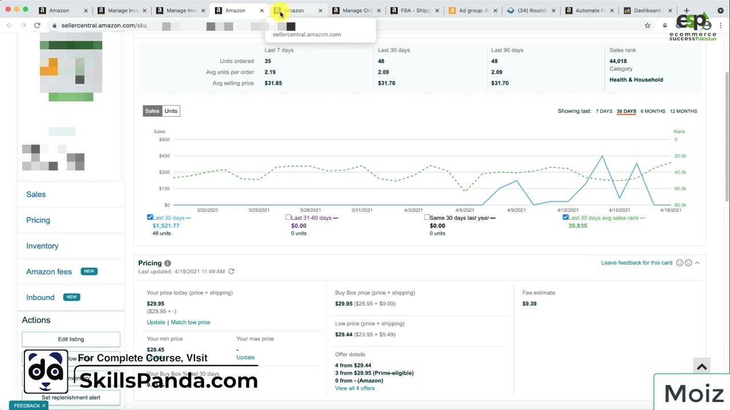
Task: Click the scroll-to-top arrow button
Action: tap(702, 367)
